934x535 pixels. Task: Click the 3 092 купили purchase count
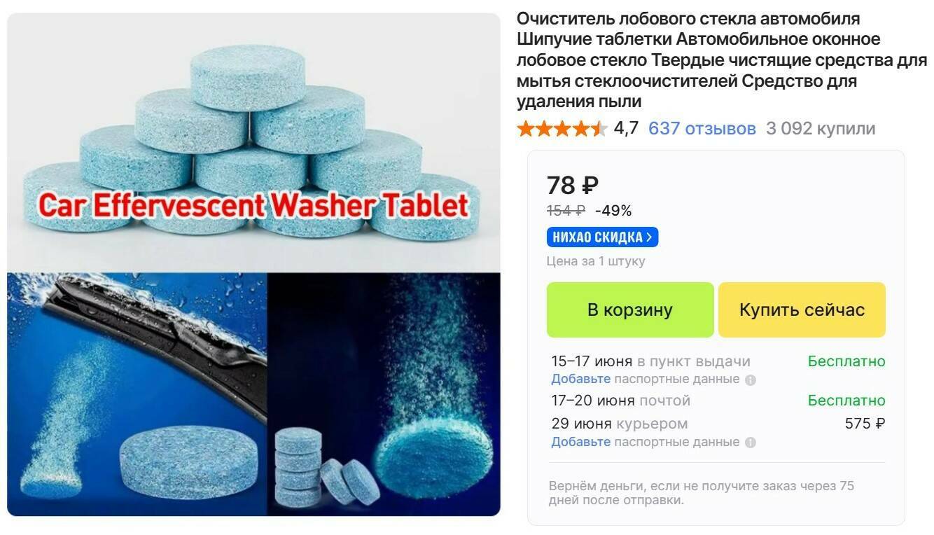point(821,129)
